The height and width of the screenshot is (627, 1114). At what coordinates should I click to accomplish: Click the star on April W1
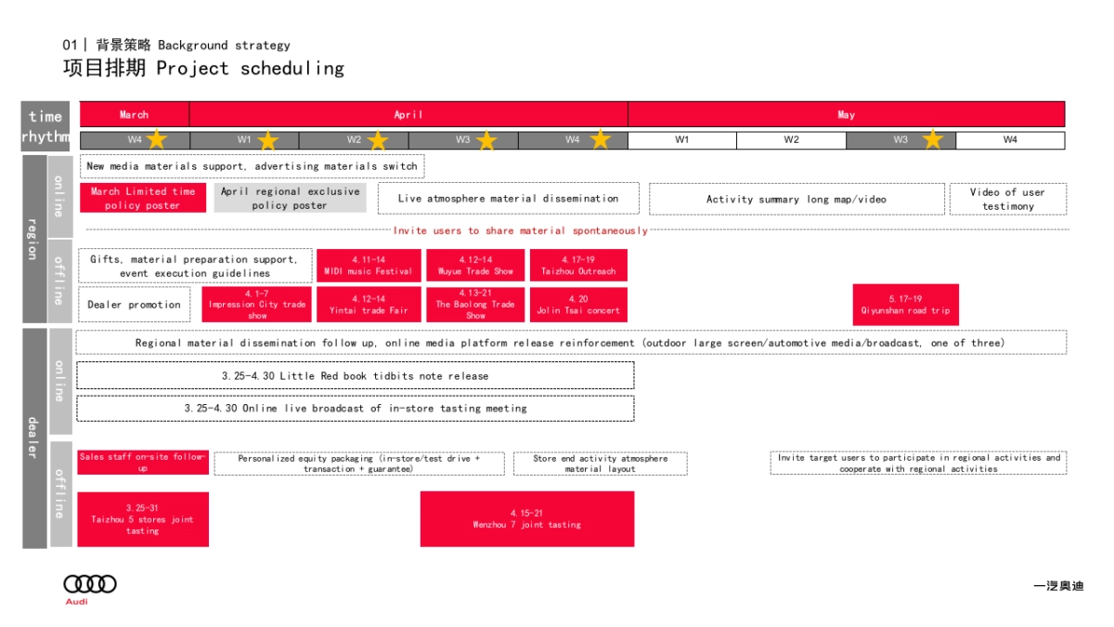pyautogui.click(x=268, y=140)
